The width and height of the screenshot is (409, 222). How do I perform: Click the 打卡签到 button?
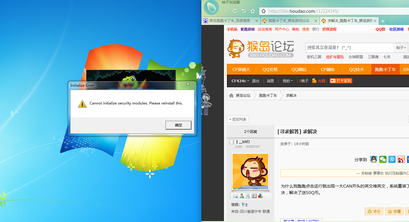[x=341, y=81]
